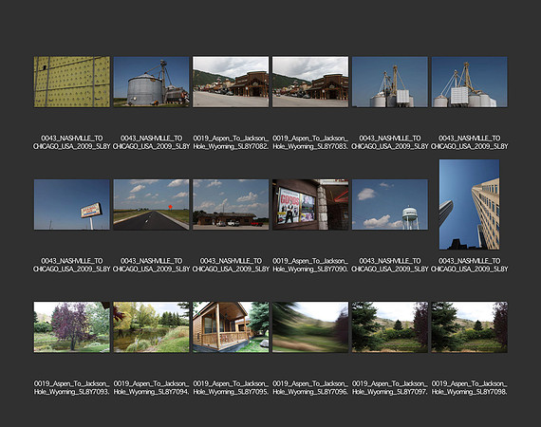Open the evergreen thumbnail captioned 5L8Y7097
Image resolution: width=541 pixels, height=427 pixels.
[390, 327]
